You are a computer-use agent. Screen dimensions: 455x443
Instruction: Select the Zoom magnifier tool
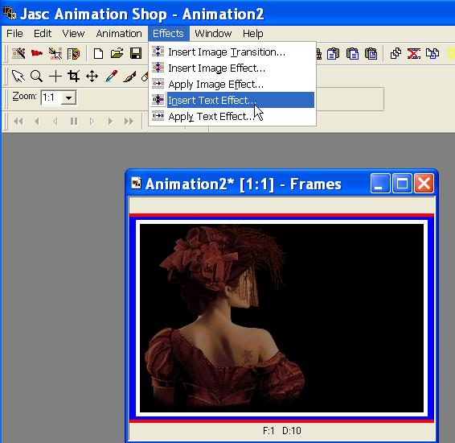coord(36,77)
